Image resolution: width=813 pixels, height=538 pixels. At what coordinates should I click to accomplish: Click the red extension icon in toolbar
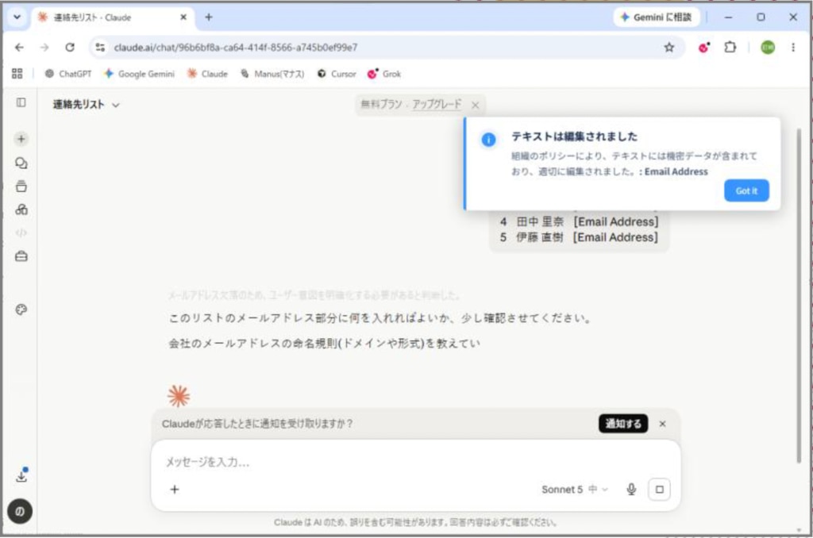(x=703, y=48)
